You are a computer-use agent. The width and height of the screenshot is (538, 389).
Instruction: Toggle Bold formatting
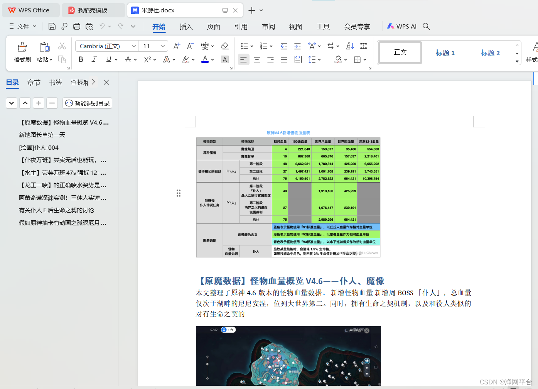point(81,59)
